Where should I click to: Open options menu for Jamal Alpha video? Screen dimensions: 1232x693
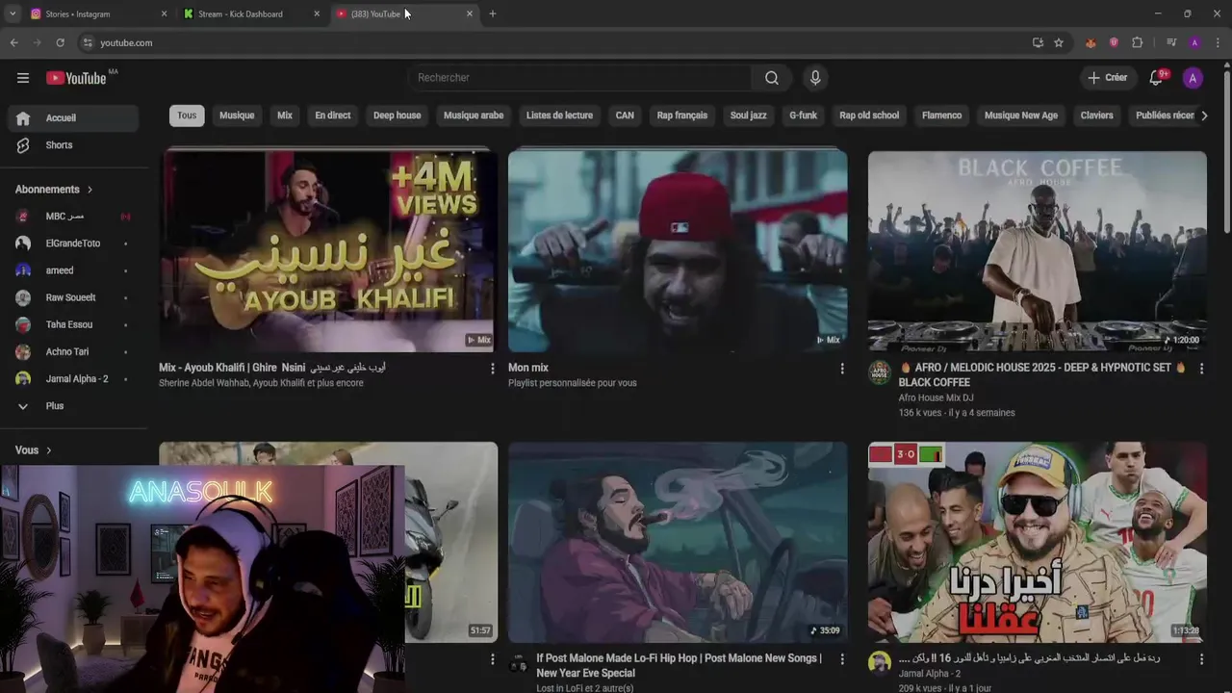coord(1201,659)
